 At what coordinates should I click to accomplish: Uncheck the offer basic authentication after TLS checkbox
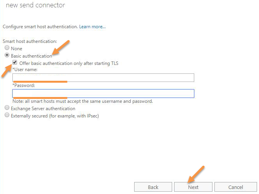15,62
